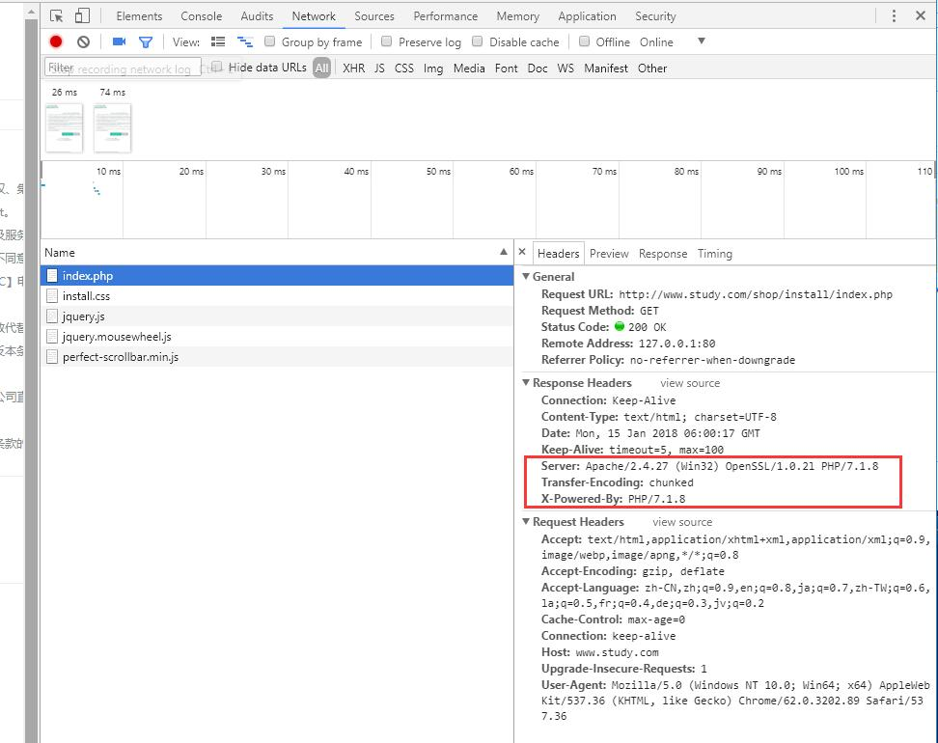This screenshot has width=938, height=743.
Task: Show overview waterfall view icon
Action: (245, 41)
